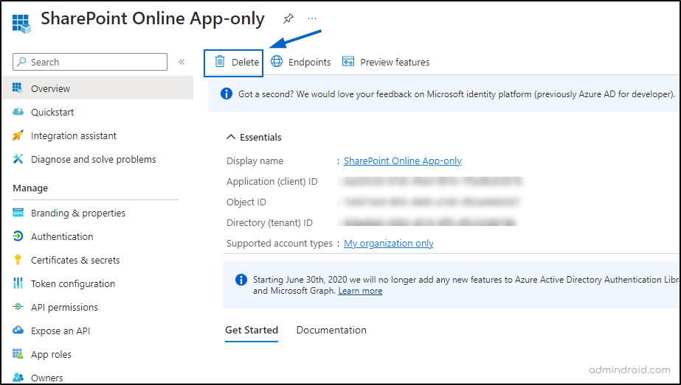
Task: Click the Overview grid icon in sidebar
Action: pos(18,88)
